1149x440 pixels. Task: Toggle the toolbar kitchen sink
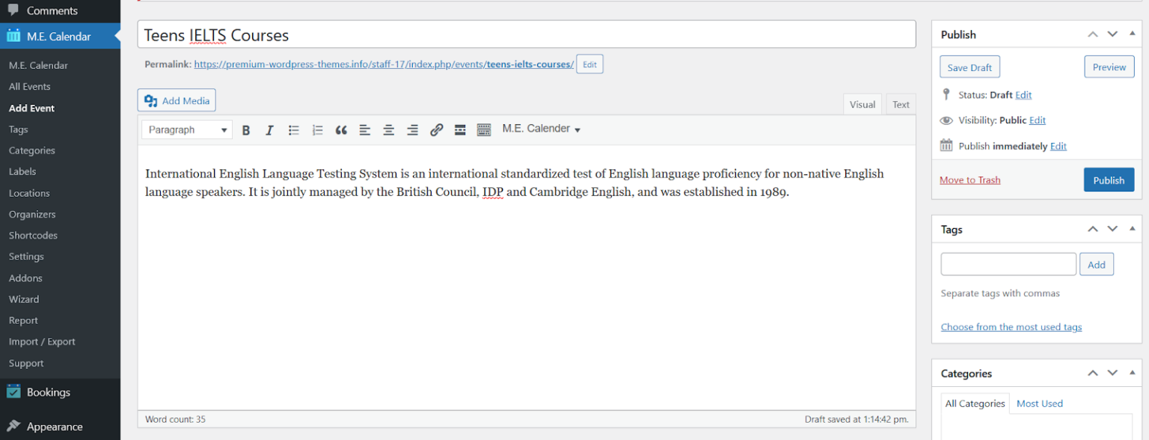(484, 130)
